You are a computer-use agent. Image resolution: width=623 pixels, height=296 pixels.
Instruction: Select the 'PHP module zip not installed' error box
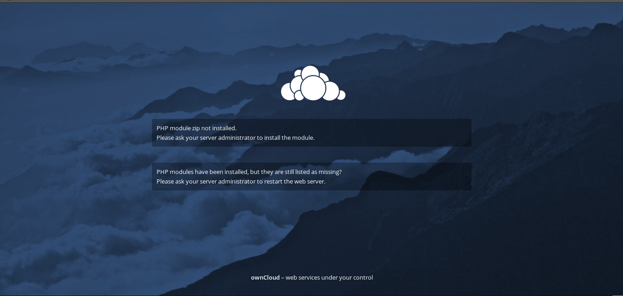[312, 133]
